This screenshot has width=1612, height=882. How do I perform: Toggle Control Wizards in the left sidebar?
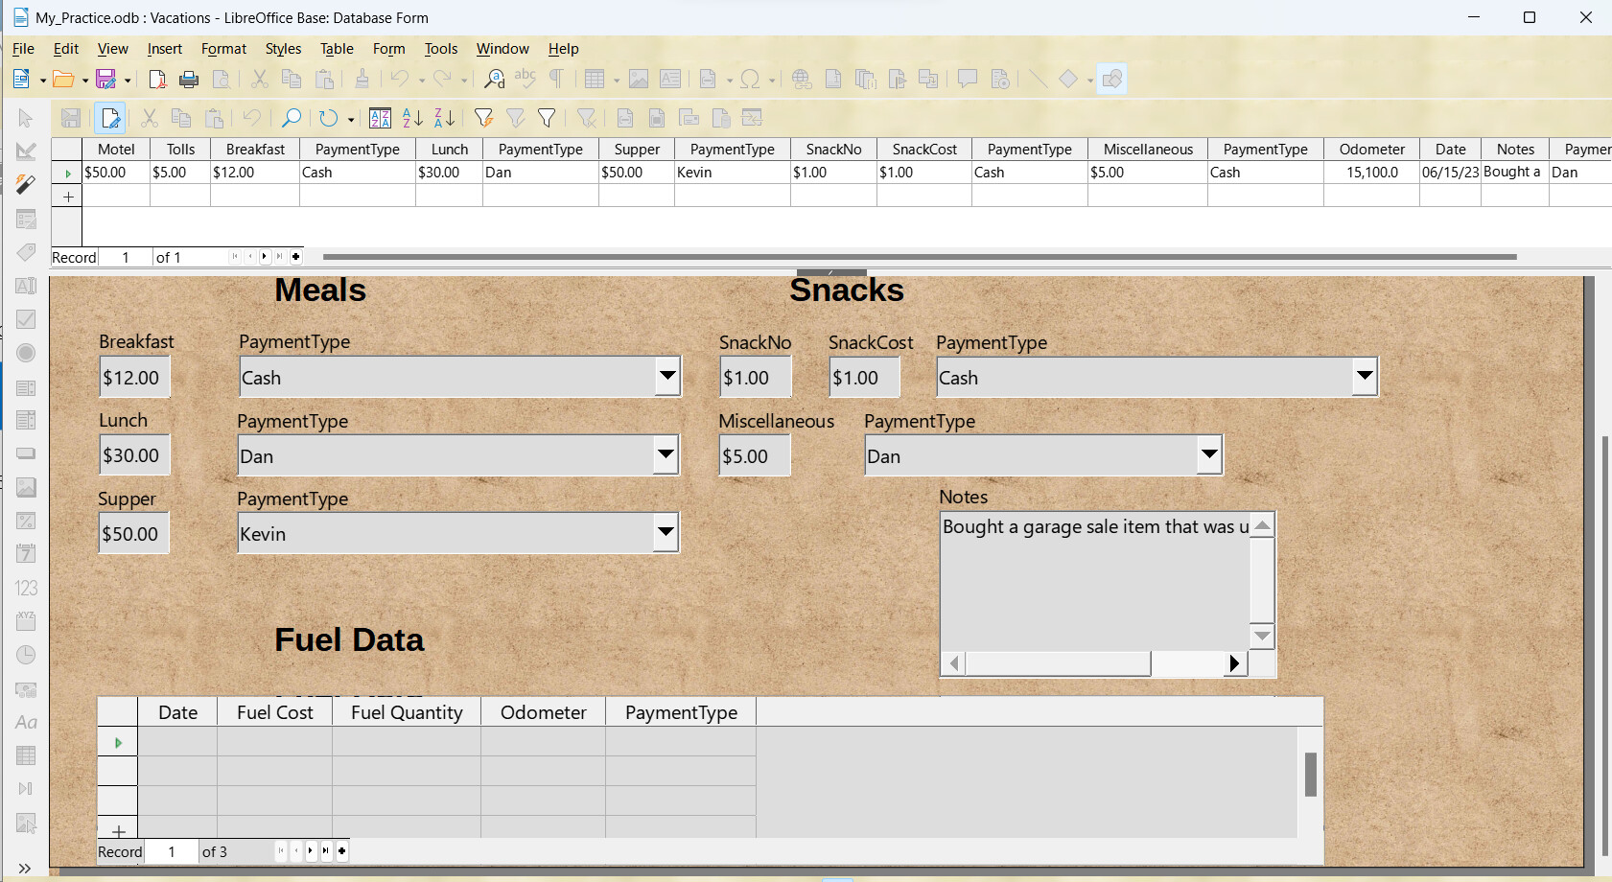coord(26,184)
